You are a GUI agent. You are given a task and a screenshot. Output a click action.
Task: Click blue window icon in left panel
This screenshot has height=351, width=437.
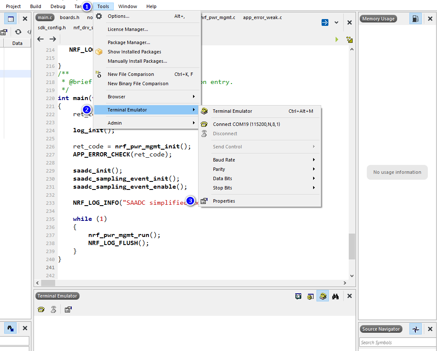[11, 19]
